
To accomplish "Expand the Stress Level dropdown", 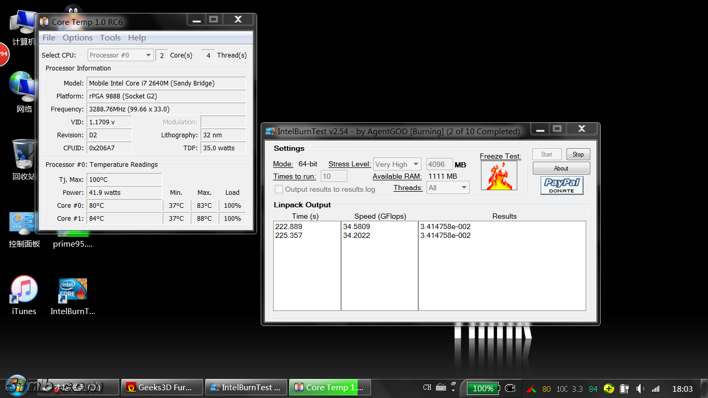I will (x=397, y=164).
